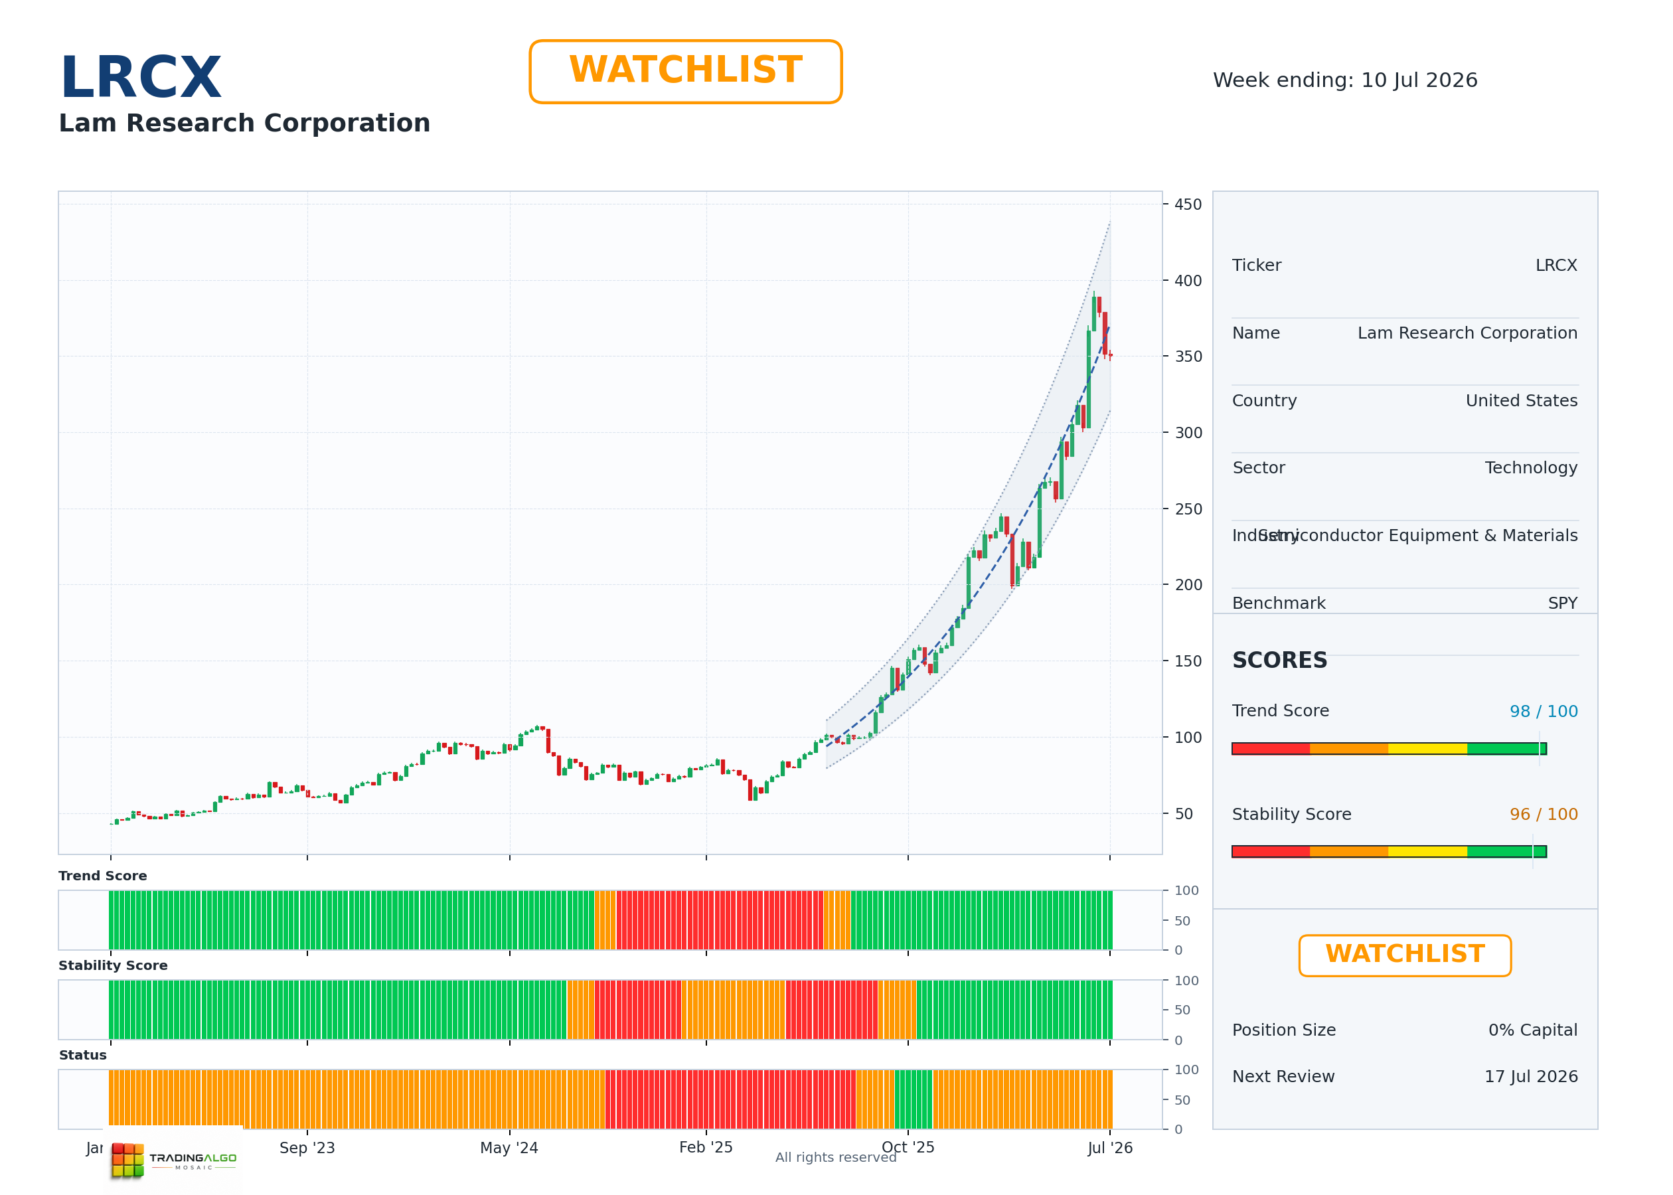Click the 250 price axis label
1673x1195 pixels.
point(1188,509)
